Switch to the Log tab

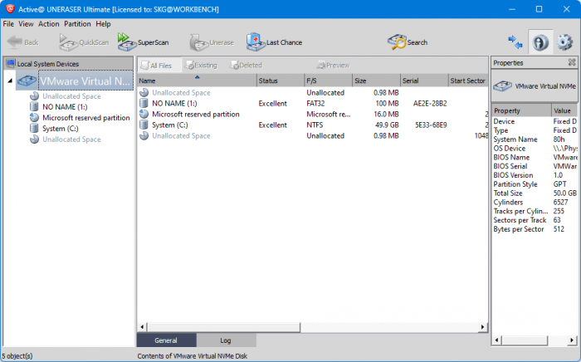point(226,340)
